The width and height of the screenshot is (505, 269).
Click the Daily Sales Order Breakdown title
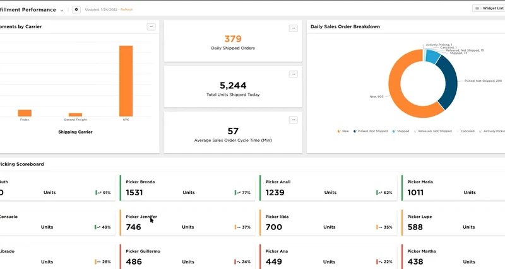click(x=345, y=26)
